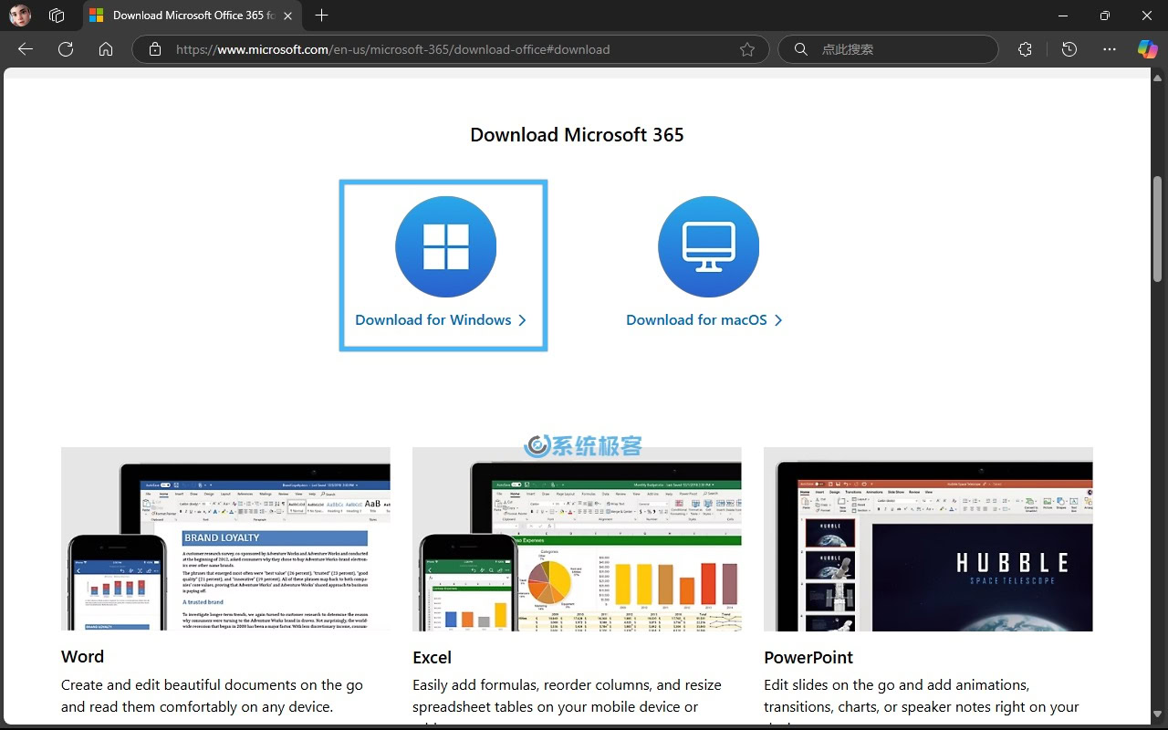Open the tab actions workspace icon
Image resolution: width=1168 pixels, height=730 pixels.
pos(57,16)
